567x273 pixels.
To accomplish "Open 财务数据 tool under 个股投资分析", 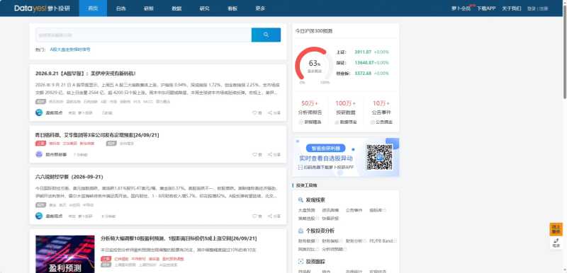I will pyautogui.click(x=306, y=240).
